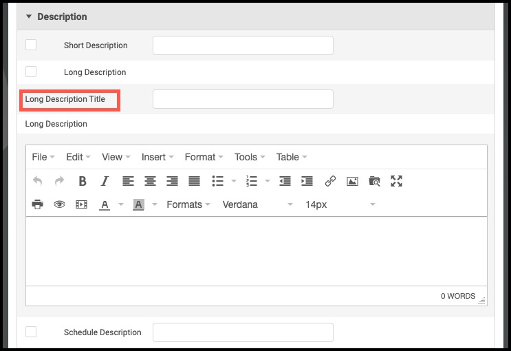Toggle bold formatting in the editor

[x=83, y=181]
